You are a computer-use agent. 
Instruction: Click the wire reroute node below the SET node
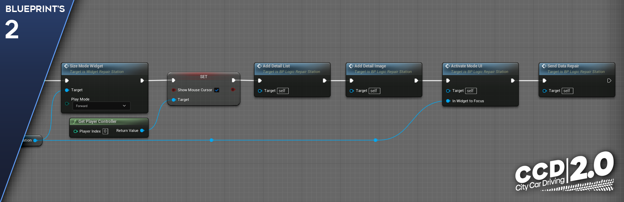212,140
